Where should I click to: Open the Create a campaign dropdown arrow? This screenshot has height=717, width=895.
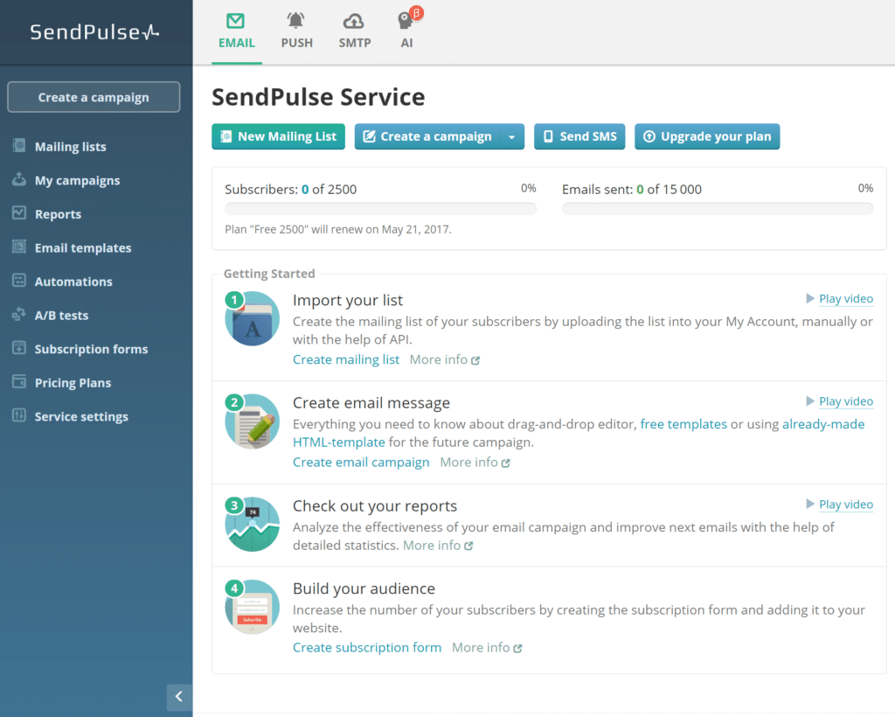click(511, 136)
